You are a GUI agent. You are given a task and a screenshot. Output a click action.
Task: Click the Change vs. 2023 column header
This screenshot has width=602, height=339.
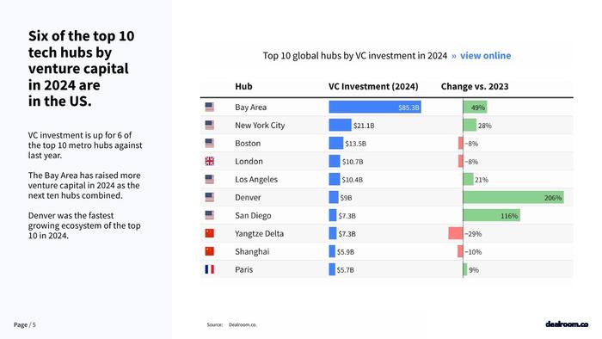tap(475, 86)
